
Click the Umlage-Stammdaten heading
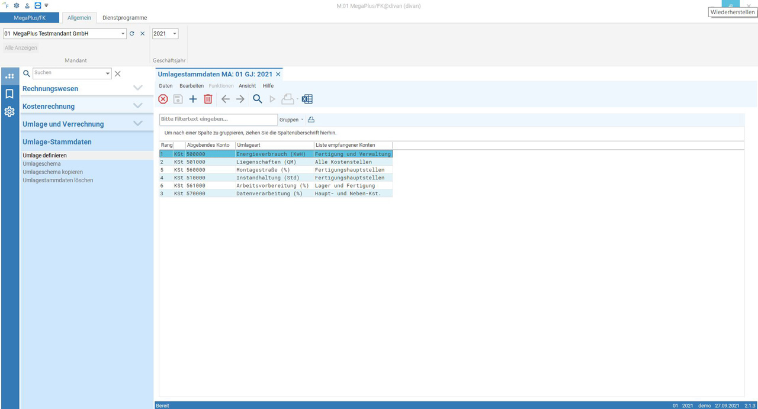(x=57, y=142)
